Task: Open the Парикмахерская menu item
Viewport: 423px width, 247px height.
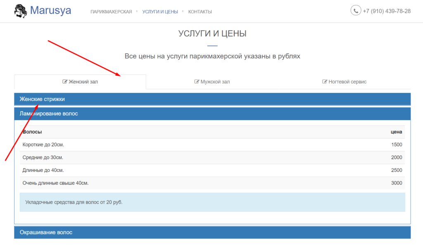Action: (x=111, y=12)
